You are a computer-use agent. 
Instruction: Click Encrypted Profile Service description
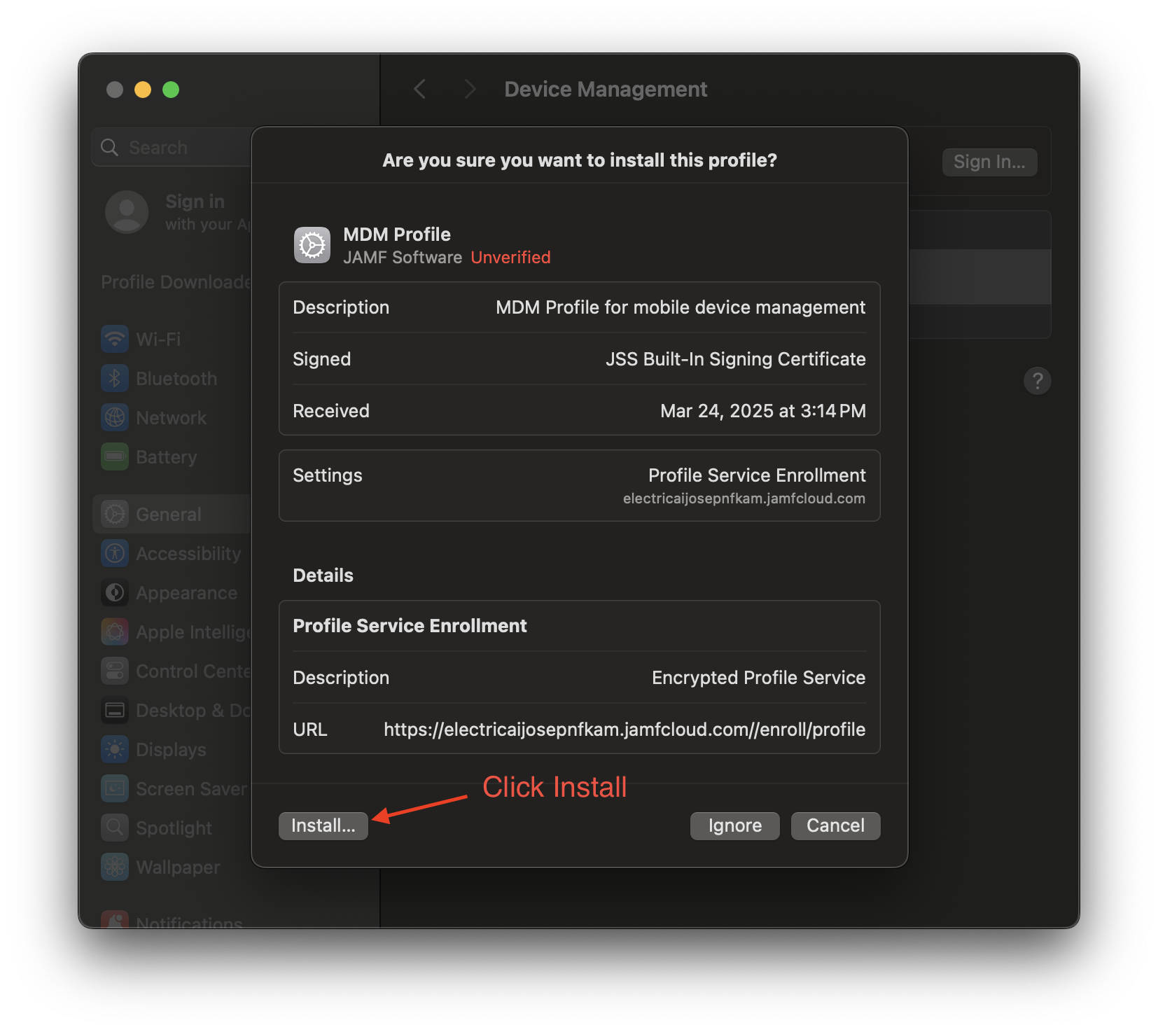pyautogui.click(x=759, y=678)
